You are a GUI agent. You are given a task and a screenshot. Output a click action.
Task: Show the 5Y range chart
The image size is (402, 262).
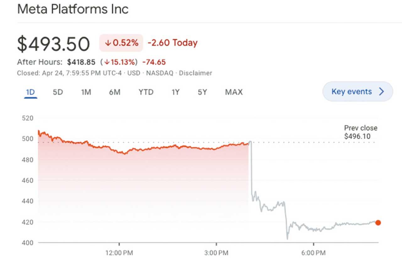[x=202, y=92]
